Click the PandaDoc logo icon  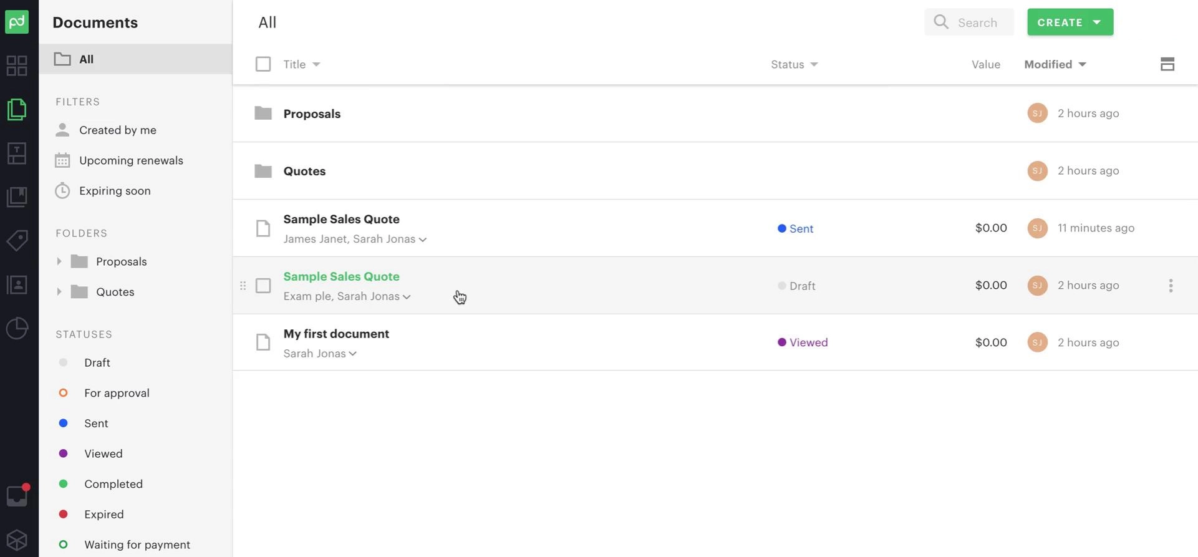click(17, 22)
